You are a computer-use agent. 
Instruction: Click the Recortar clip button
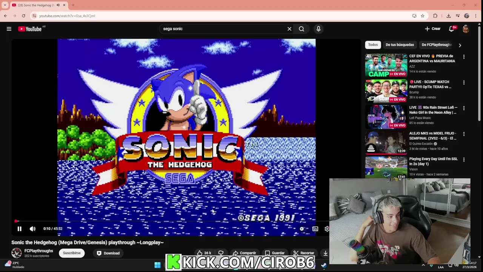tap(304, 253)
